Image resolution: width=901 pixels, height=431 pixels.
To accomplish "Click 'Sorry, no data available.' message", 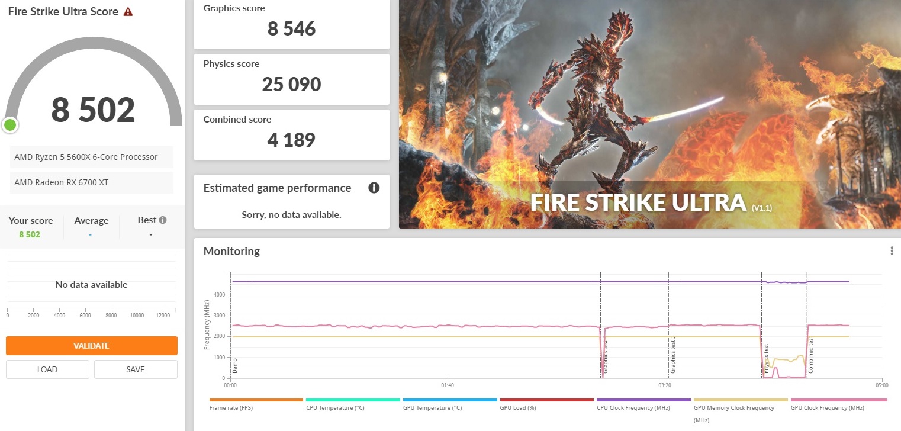I will [x=291, y=214].
